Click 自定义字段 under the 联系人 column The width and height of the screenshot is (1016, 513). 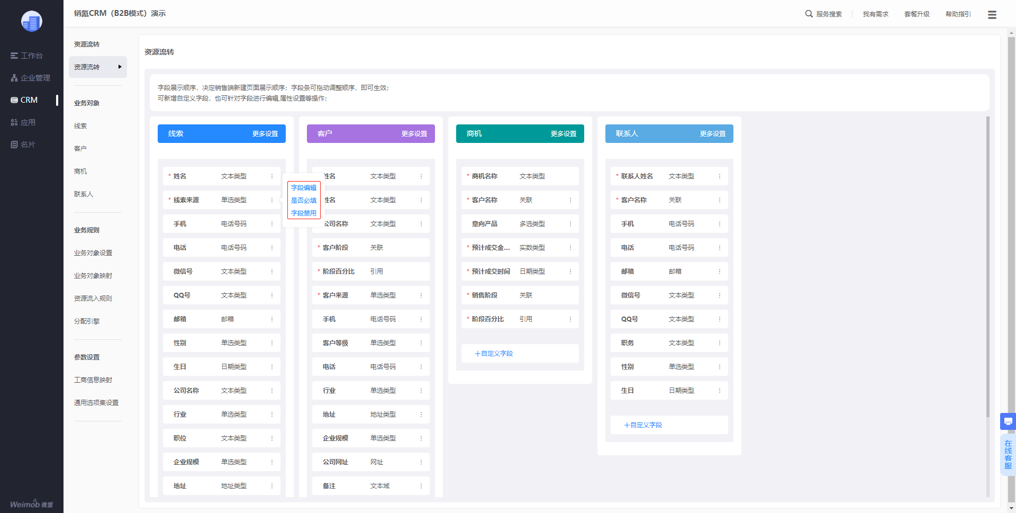pos(643,425)
